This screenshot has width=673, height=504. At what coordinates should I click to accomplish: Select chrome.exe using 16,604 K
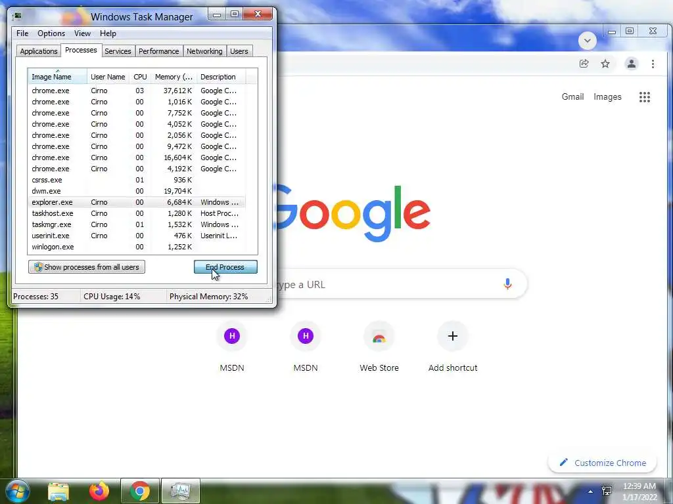pos(137,157)
